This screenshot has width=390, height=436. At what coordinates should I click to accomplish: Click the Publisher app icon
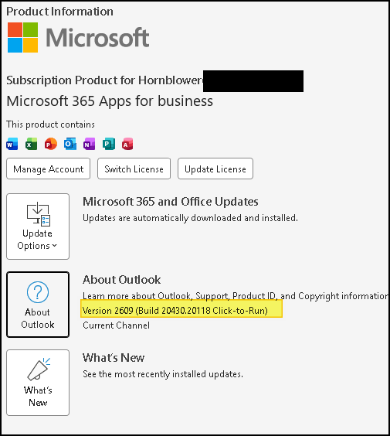click(x=109, y=144)
